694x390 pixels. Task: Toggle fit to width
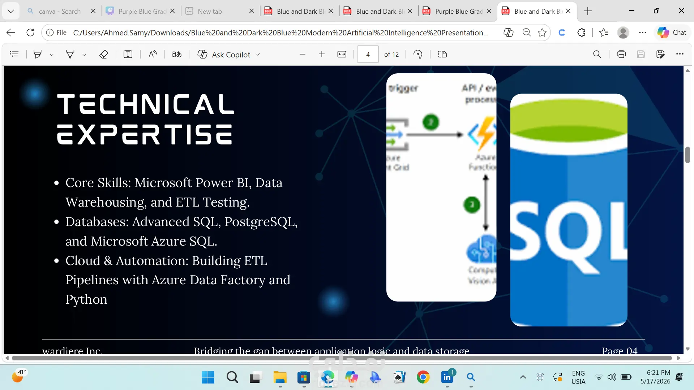coord(342,54)
